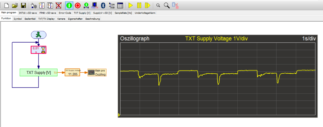Open interface test panel icon
The width and height of the screenshot is (323, 127).
coord(120,5)
